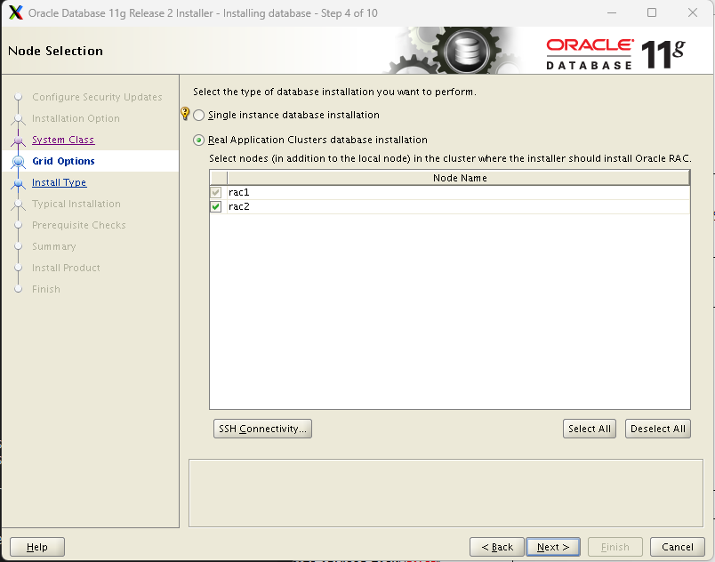Click the System Class step marker icon
715x562 pixels.
pos(19,140)
